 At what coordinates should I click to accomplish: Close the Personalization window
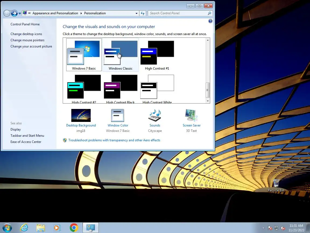point(208,6)
